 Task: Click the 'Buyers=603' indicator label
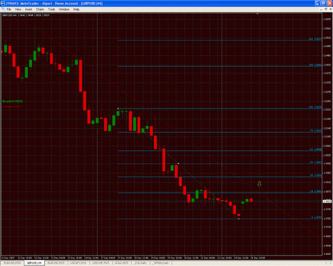[12, 102]
